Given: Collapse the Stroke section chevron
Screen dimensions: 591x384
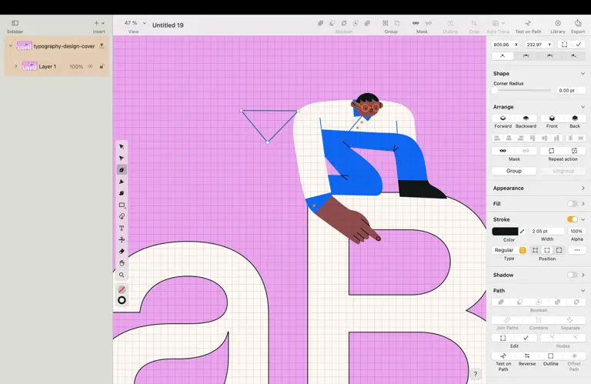Looking at the screenshot, I should (x=583, y=219).
